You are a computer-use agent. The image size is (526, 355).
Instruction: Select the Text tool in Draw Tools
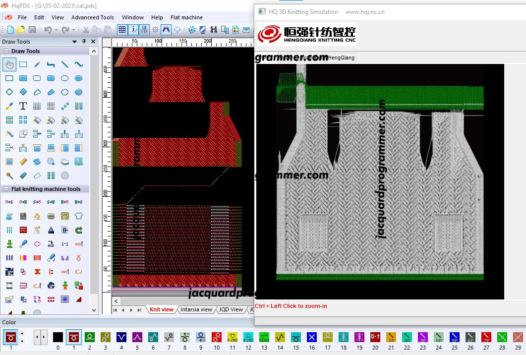(x=23, y=106)
